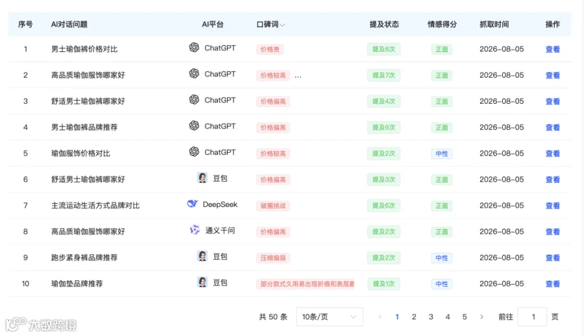584x336 pixels.
Task: Open the 10条/页 page size dropdown
Action: tap(330, 317)
